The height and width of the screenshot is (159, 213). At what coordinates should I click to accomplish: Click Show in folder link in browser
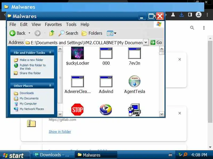[x=60, y=131]
